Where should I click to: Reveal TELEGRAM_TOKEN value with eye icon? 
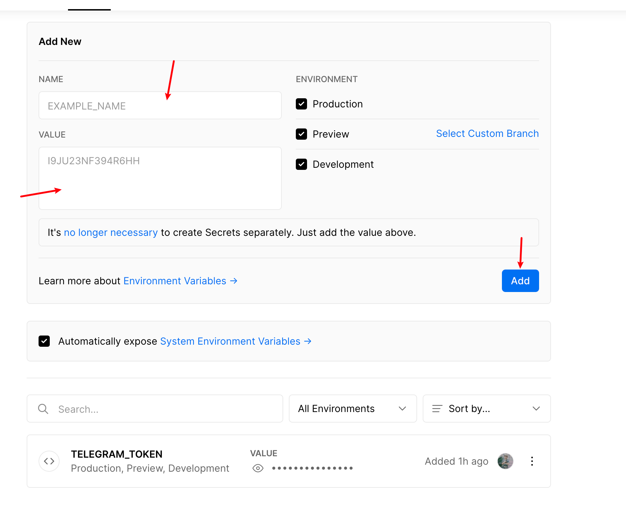pyautogui.click(x=258, y=468)
